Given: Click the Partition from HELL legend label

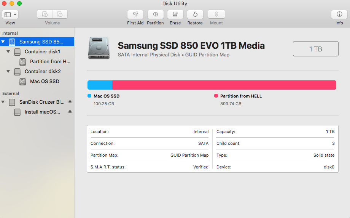Looking at the screenshot, I should pos(241,96).
